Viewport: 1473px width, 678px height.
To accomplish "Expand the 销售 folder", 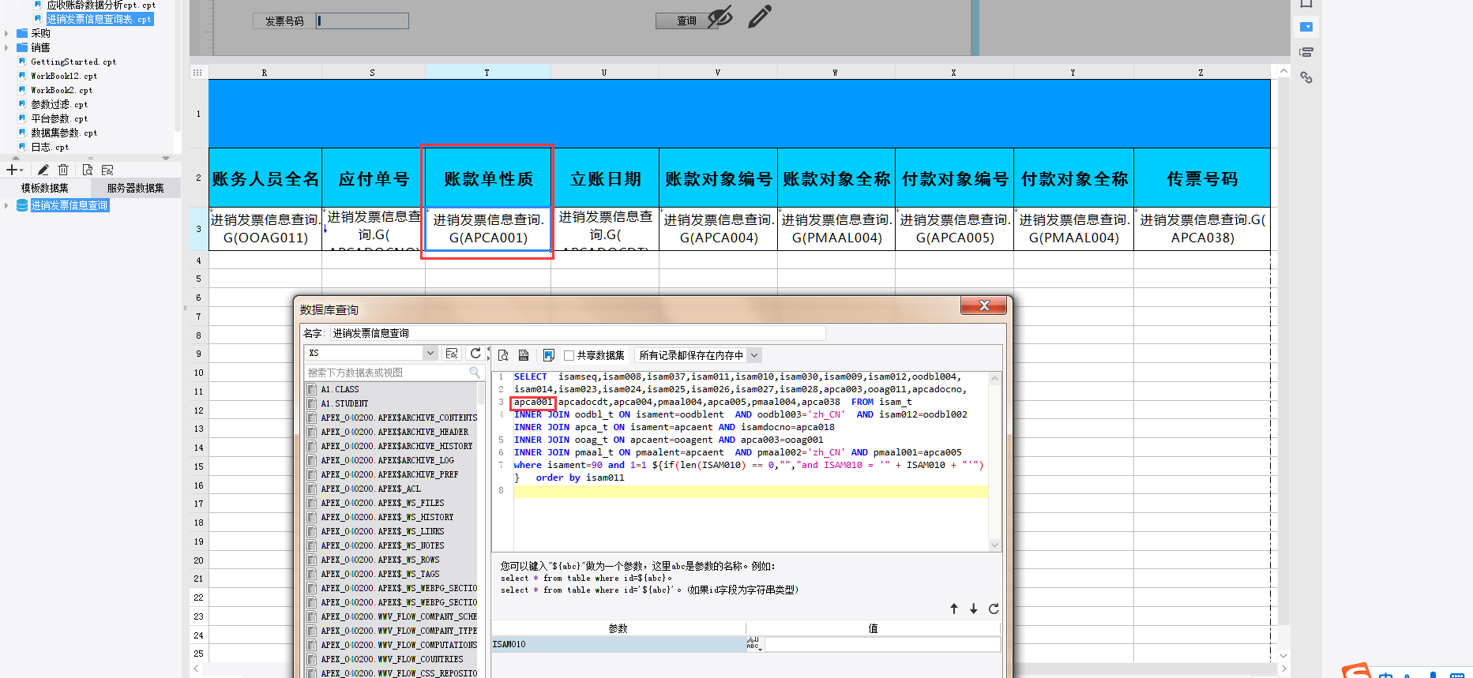I will [6, 47].
